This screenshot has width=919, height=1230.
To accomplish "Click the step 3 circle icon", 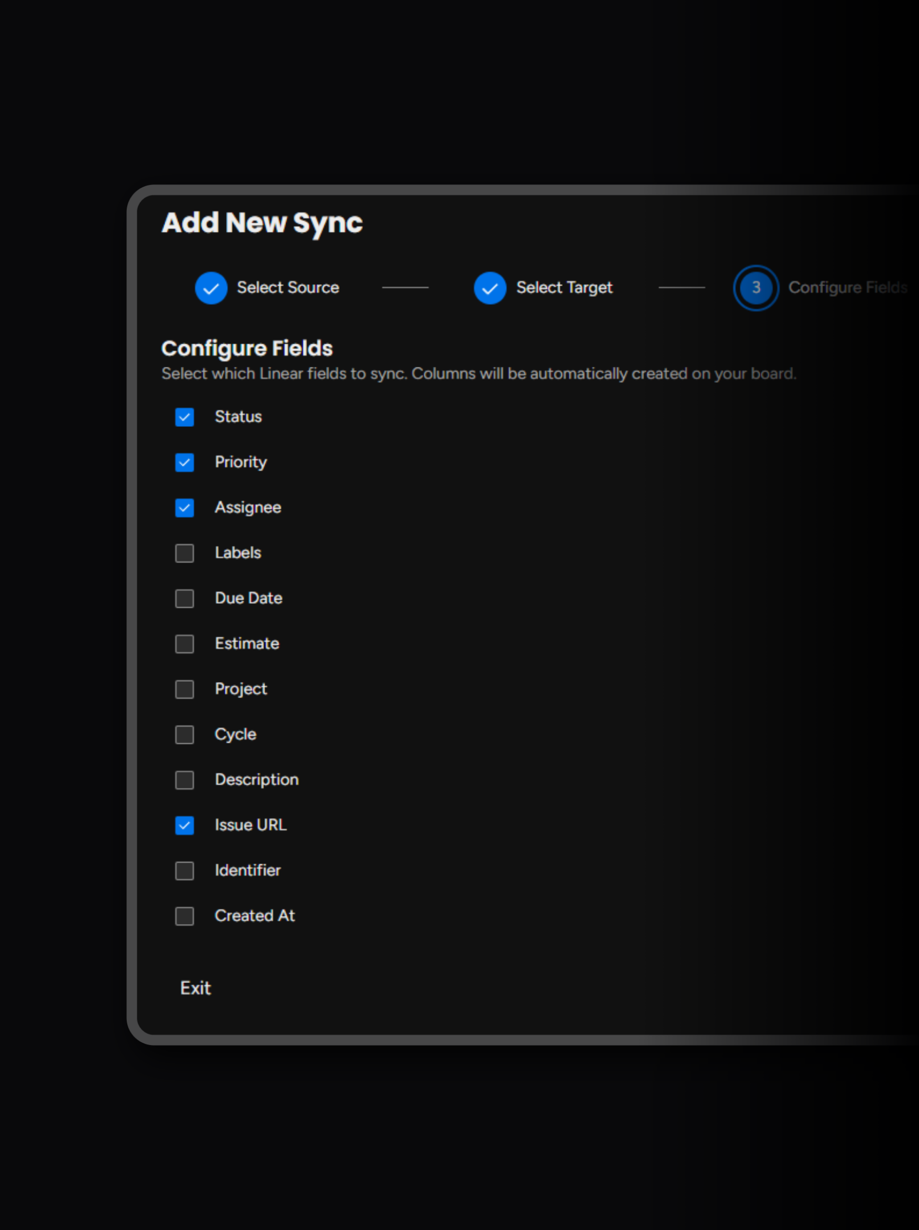I will (755, 288).
